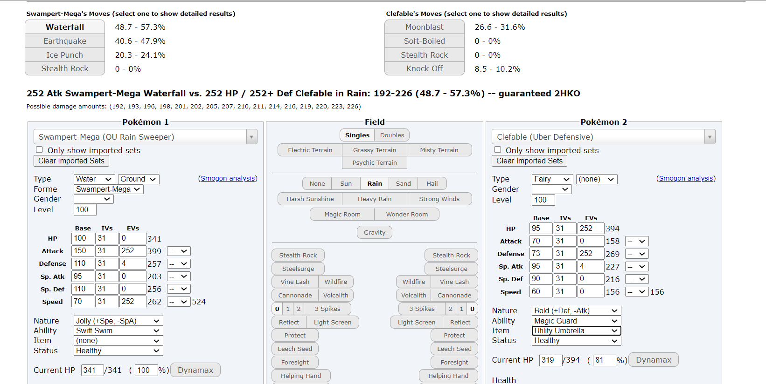Activate Psychic Terrain
766x384 pixels.
click(x=375, y=162)
